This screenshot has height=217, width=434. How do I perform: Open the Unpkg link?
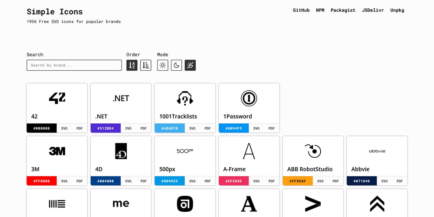[397, 10]
